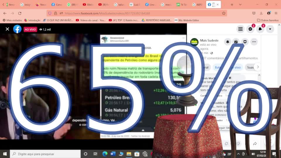
Task: Open the 'Outros favoritos' folder
Action: click(268, 20)
